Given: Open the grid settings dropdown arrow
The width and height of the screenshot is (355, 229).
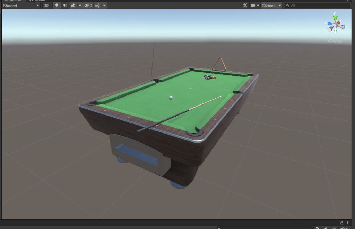Looking at the screenshot, I should [104, 5].
